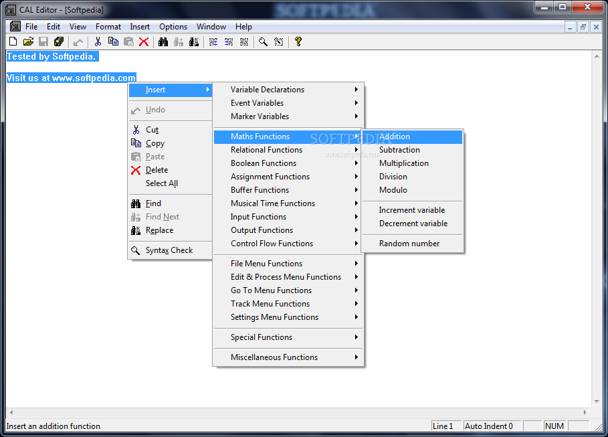Select Multiplication from the submenu

click(412, 163)
